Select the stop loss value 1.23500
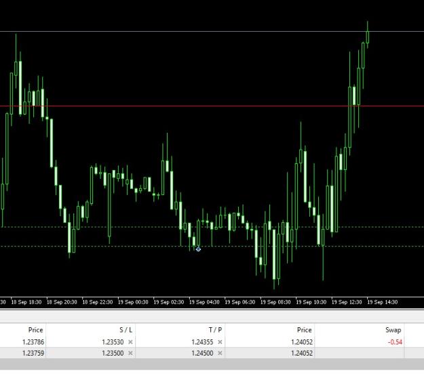 [x=113, y=354]
